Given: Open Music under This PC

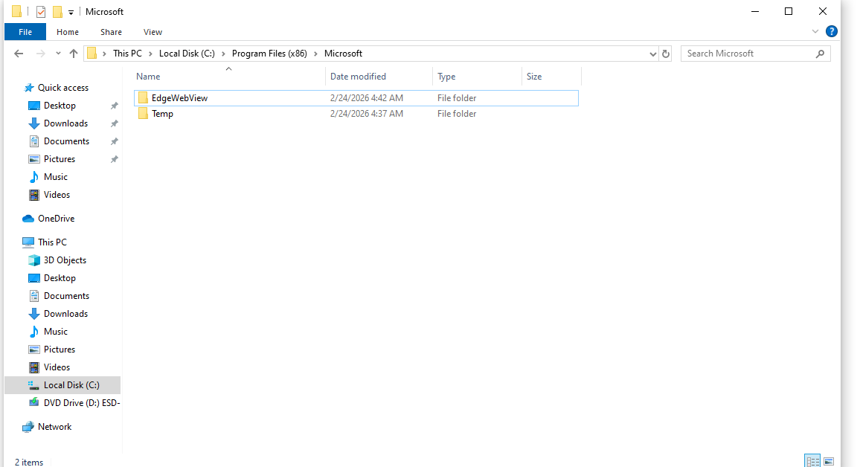Looking at the screenshot, I should (55, 332).
